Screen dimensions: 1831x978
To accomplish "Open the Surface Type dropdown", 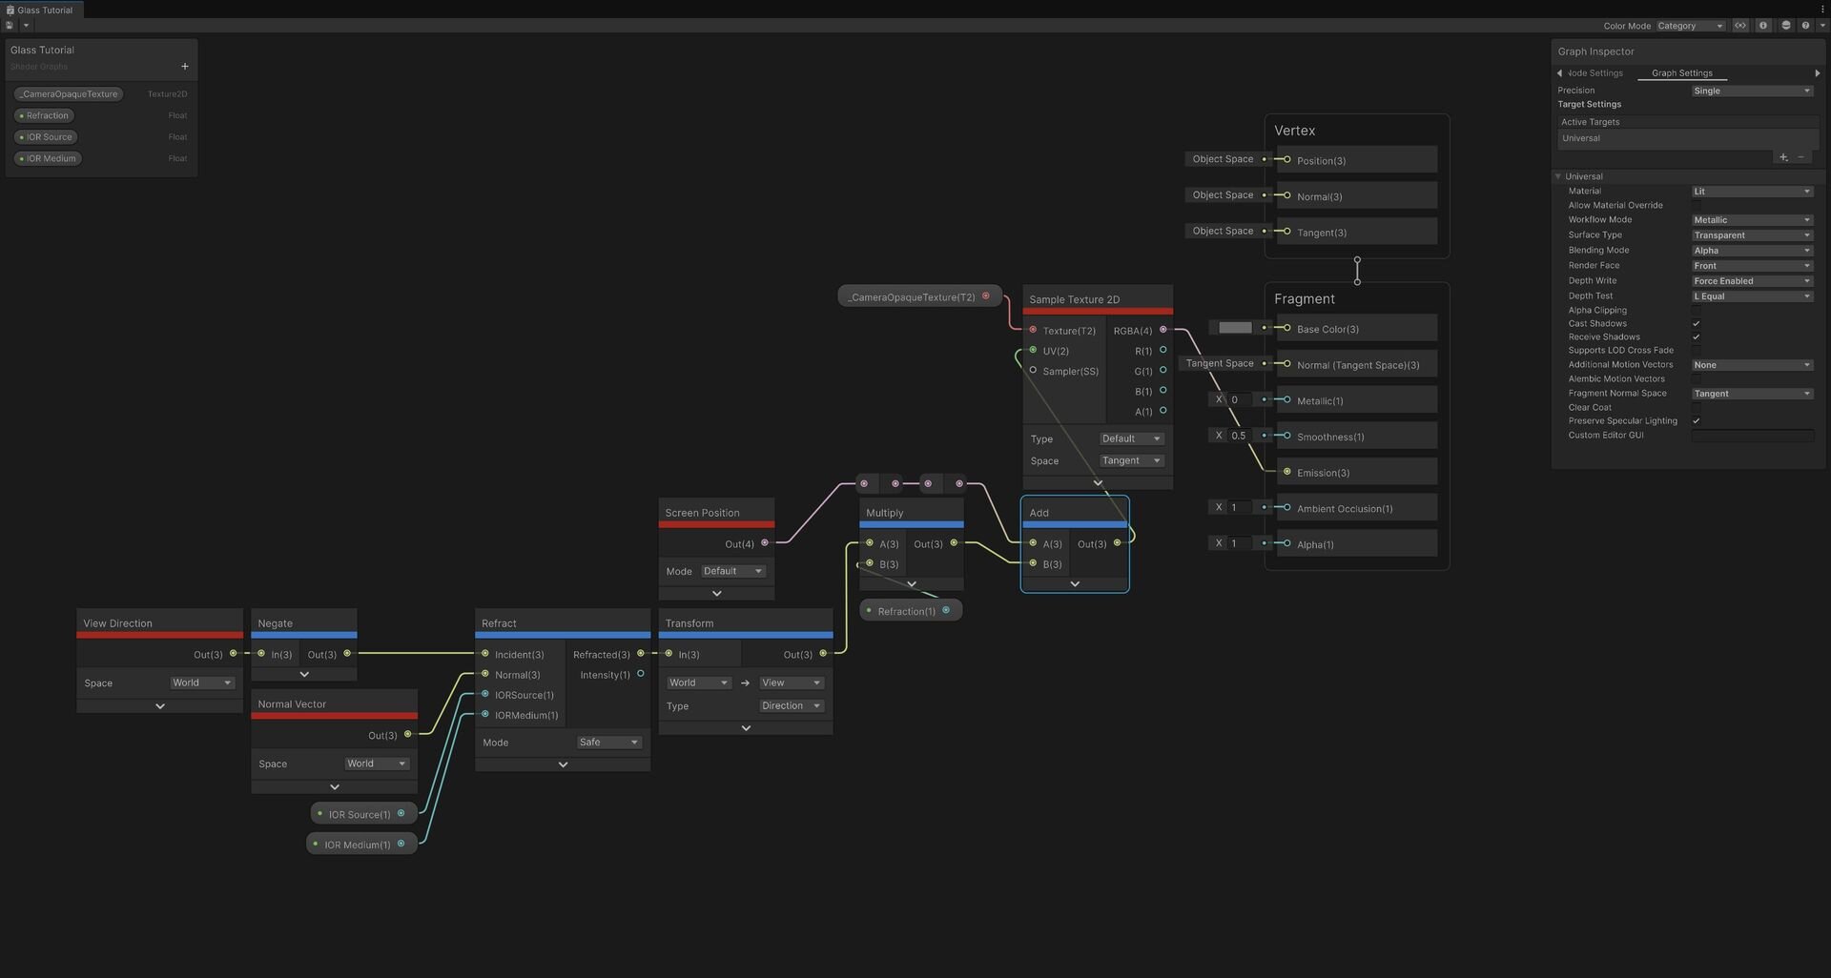I will click(1752, 235).
